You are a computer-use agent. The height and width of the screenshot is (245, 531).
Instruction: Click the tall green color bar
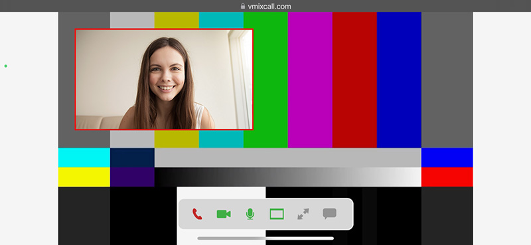(x=266, y=80)
